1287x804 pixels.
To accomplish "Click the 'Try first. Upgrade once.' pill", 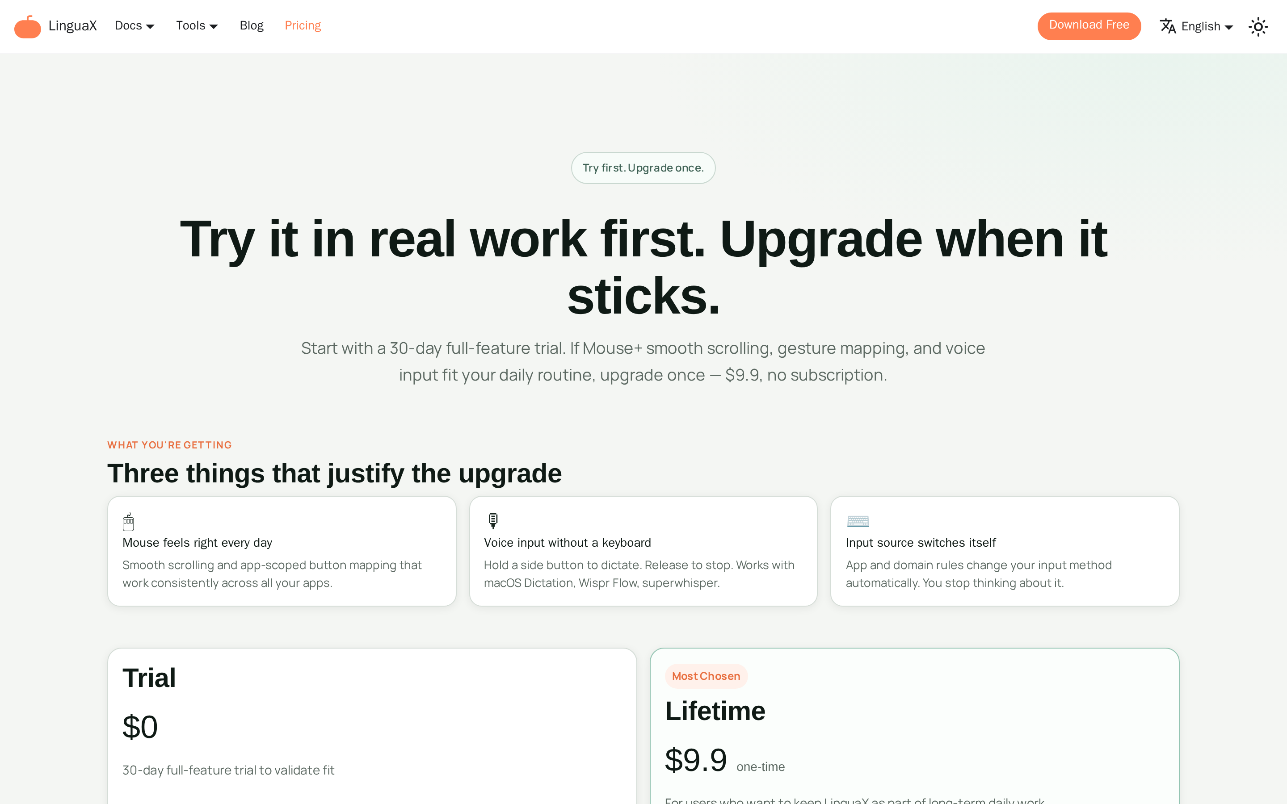I will (643, 168).
